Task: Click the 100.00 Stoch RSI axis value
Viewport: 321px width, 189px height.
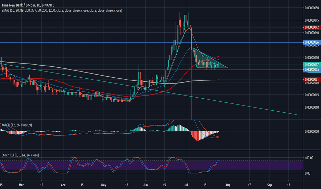Action: pos(309,158)
